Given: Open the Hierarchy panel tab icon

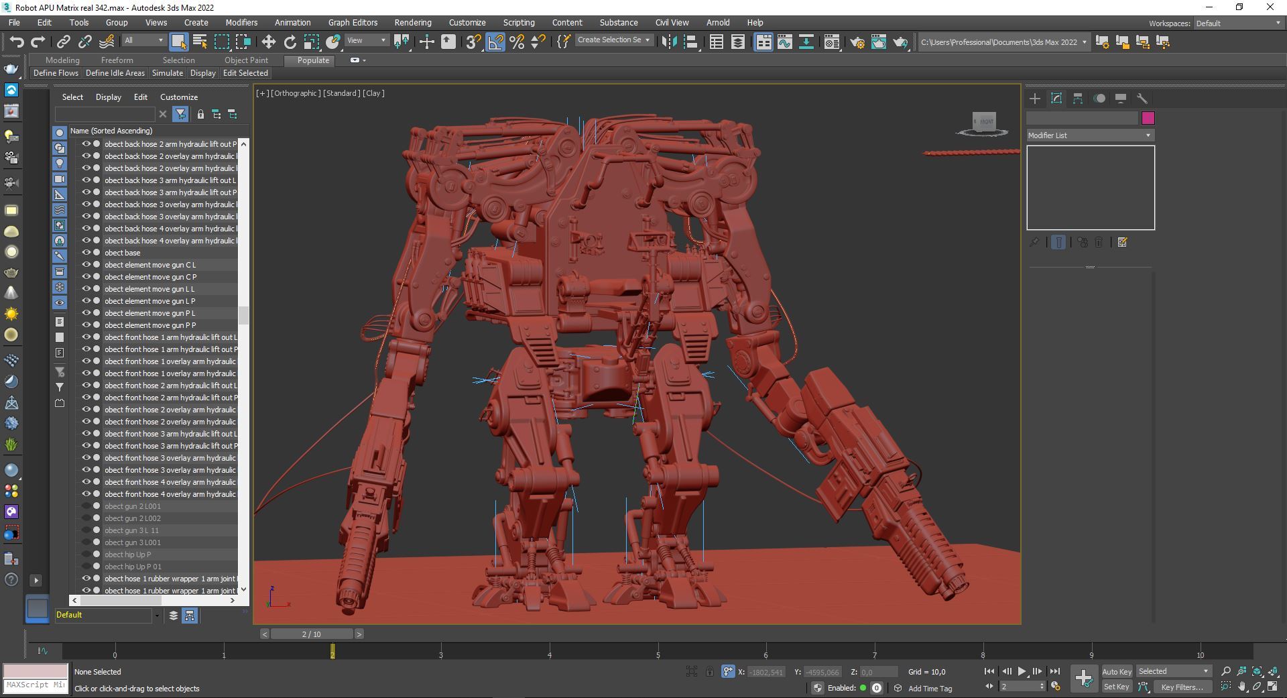Looking at the screenshot, I should (x=1077, y=99).
